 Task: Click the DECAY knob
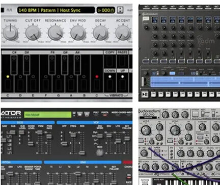[100, 33]
